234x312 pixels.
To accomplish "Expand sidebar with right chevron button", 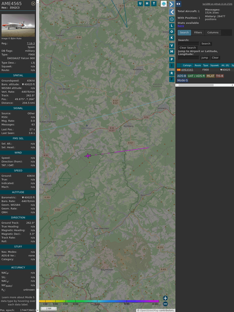I will click(172, 4).
